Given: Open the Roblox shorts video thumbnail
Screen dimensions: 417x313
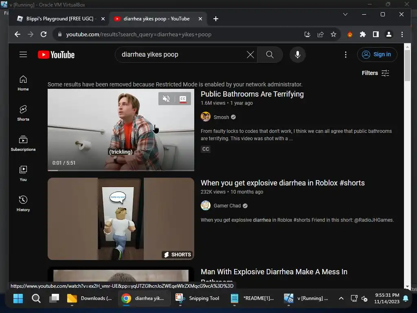Looking at the screenshot, I should click(x=121, y=219).
